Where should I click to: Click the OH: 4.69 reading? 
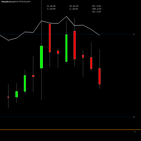pyautogui.click(x=97, y=9)
